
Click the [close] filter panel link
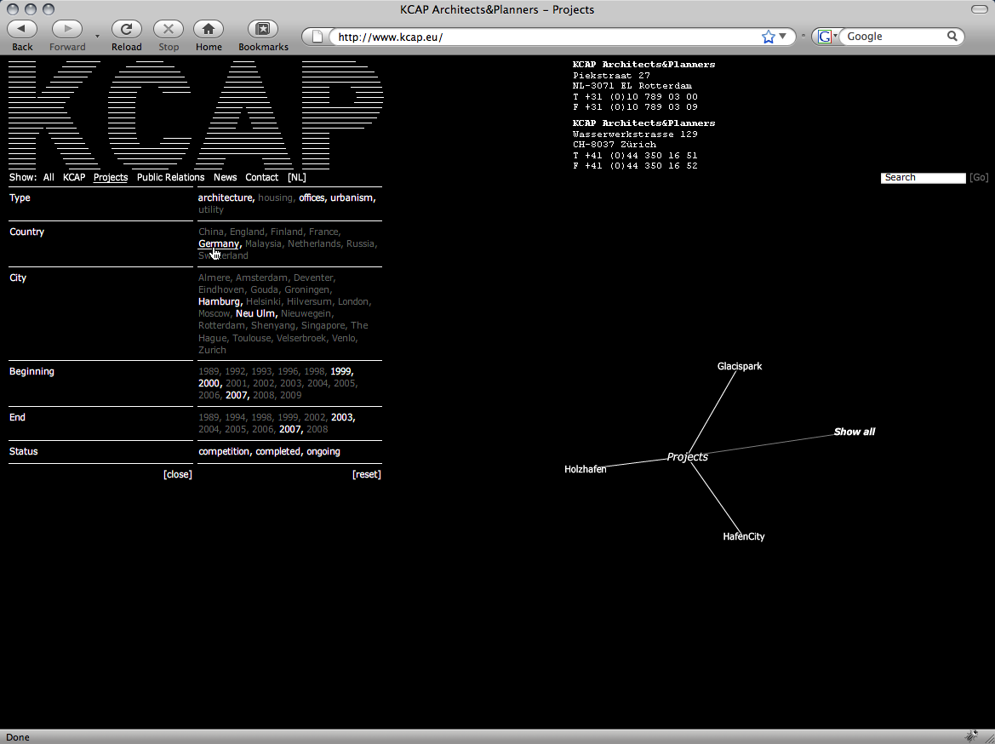(177, 474)
